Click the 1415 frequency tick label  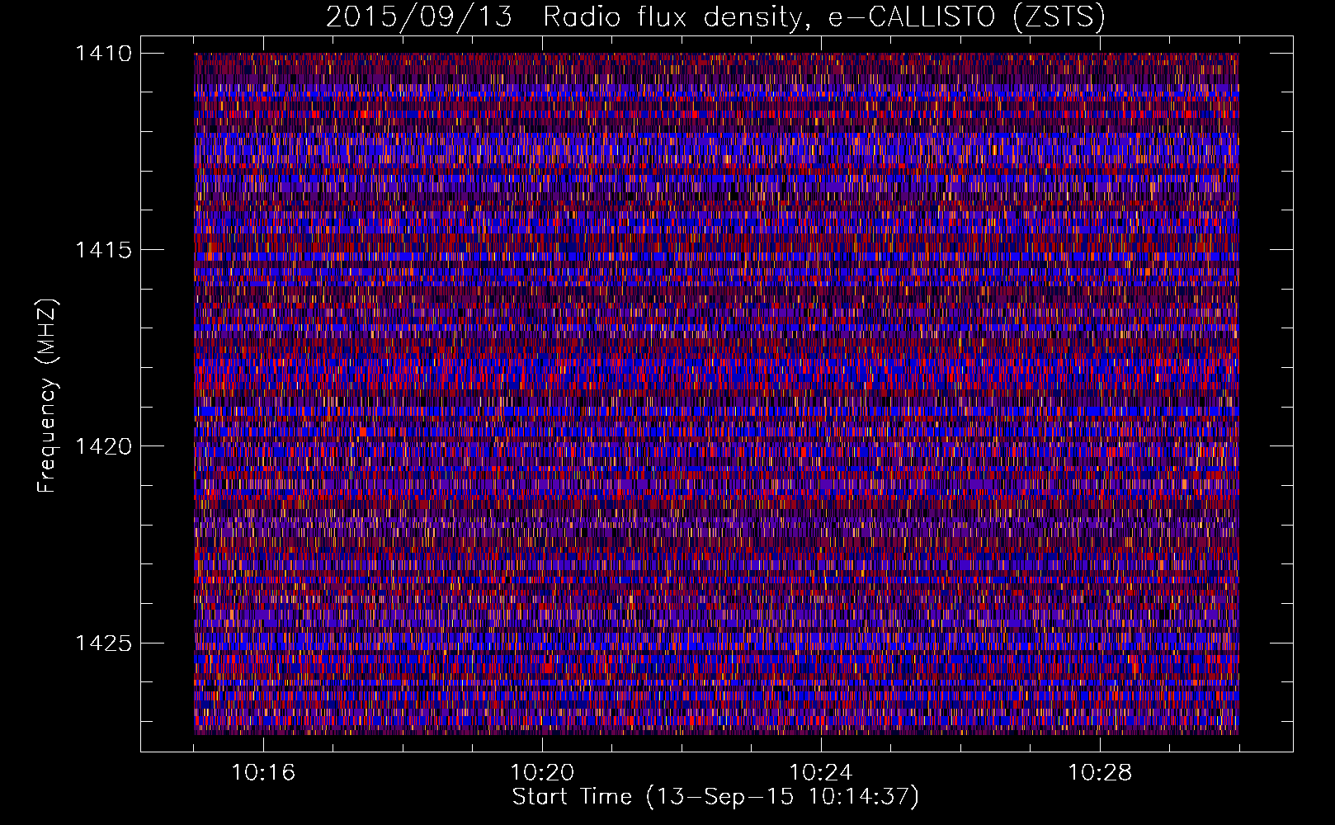click(x=103, y=250)
